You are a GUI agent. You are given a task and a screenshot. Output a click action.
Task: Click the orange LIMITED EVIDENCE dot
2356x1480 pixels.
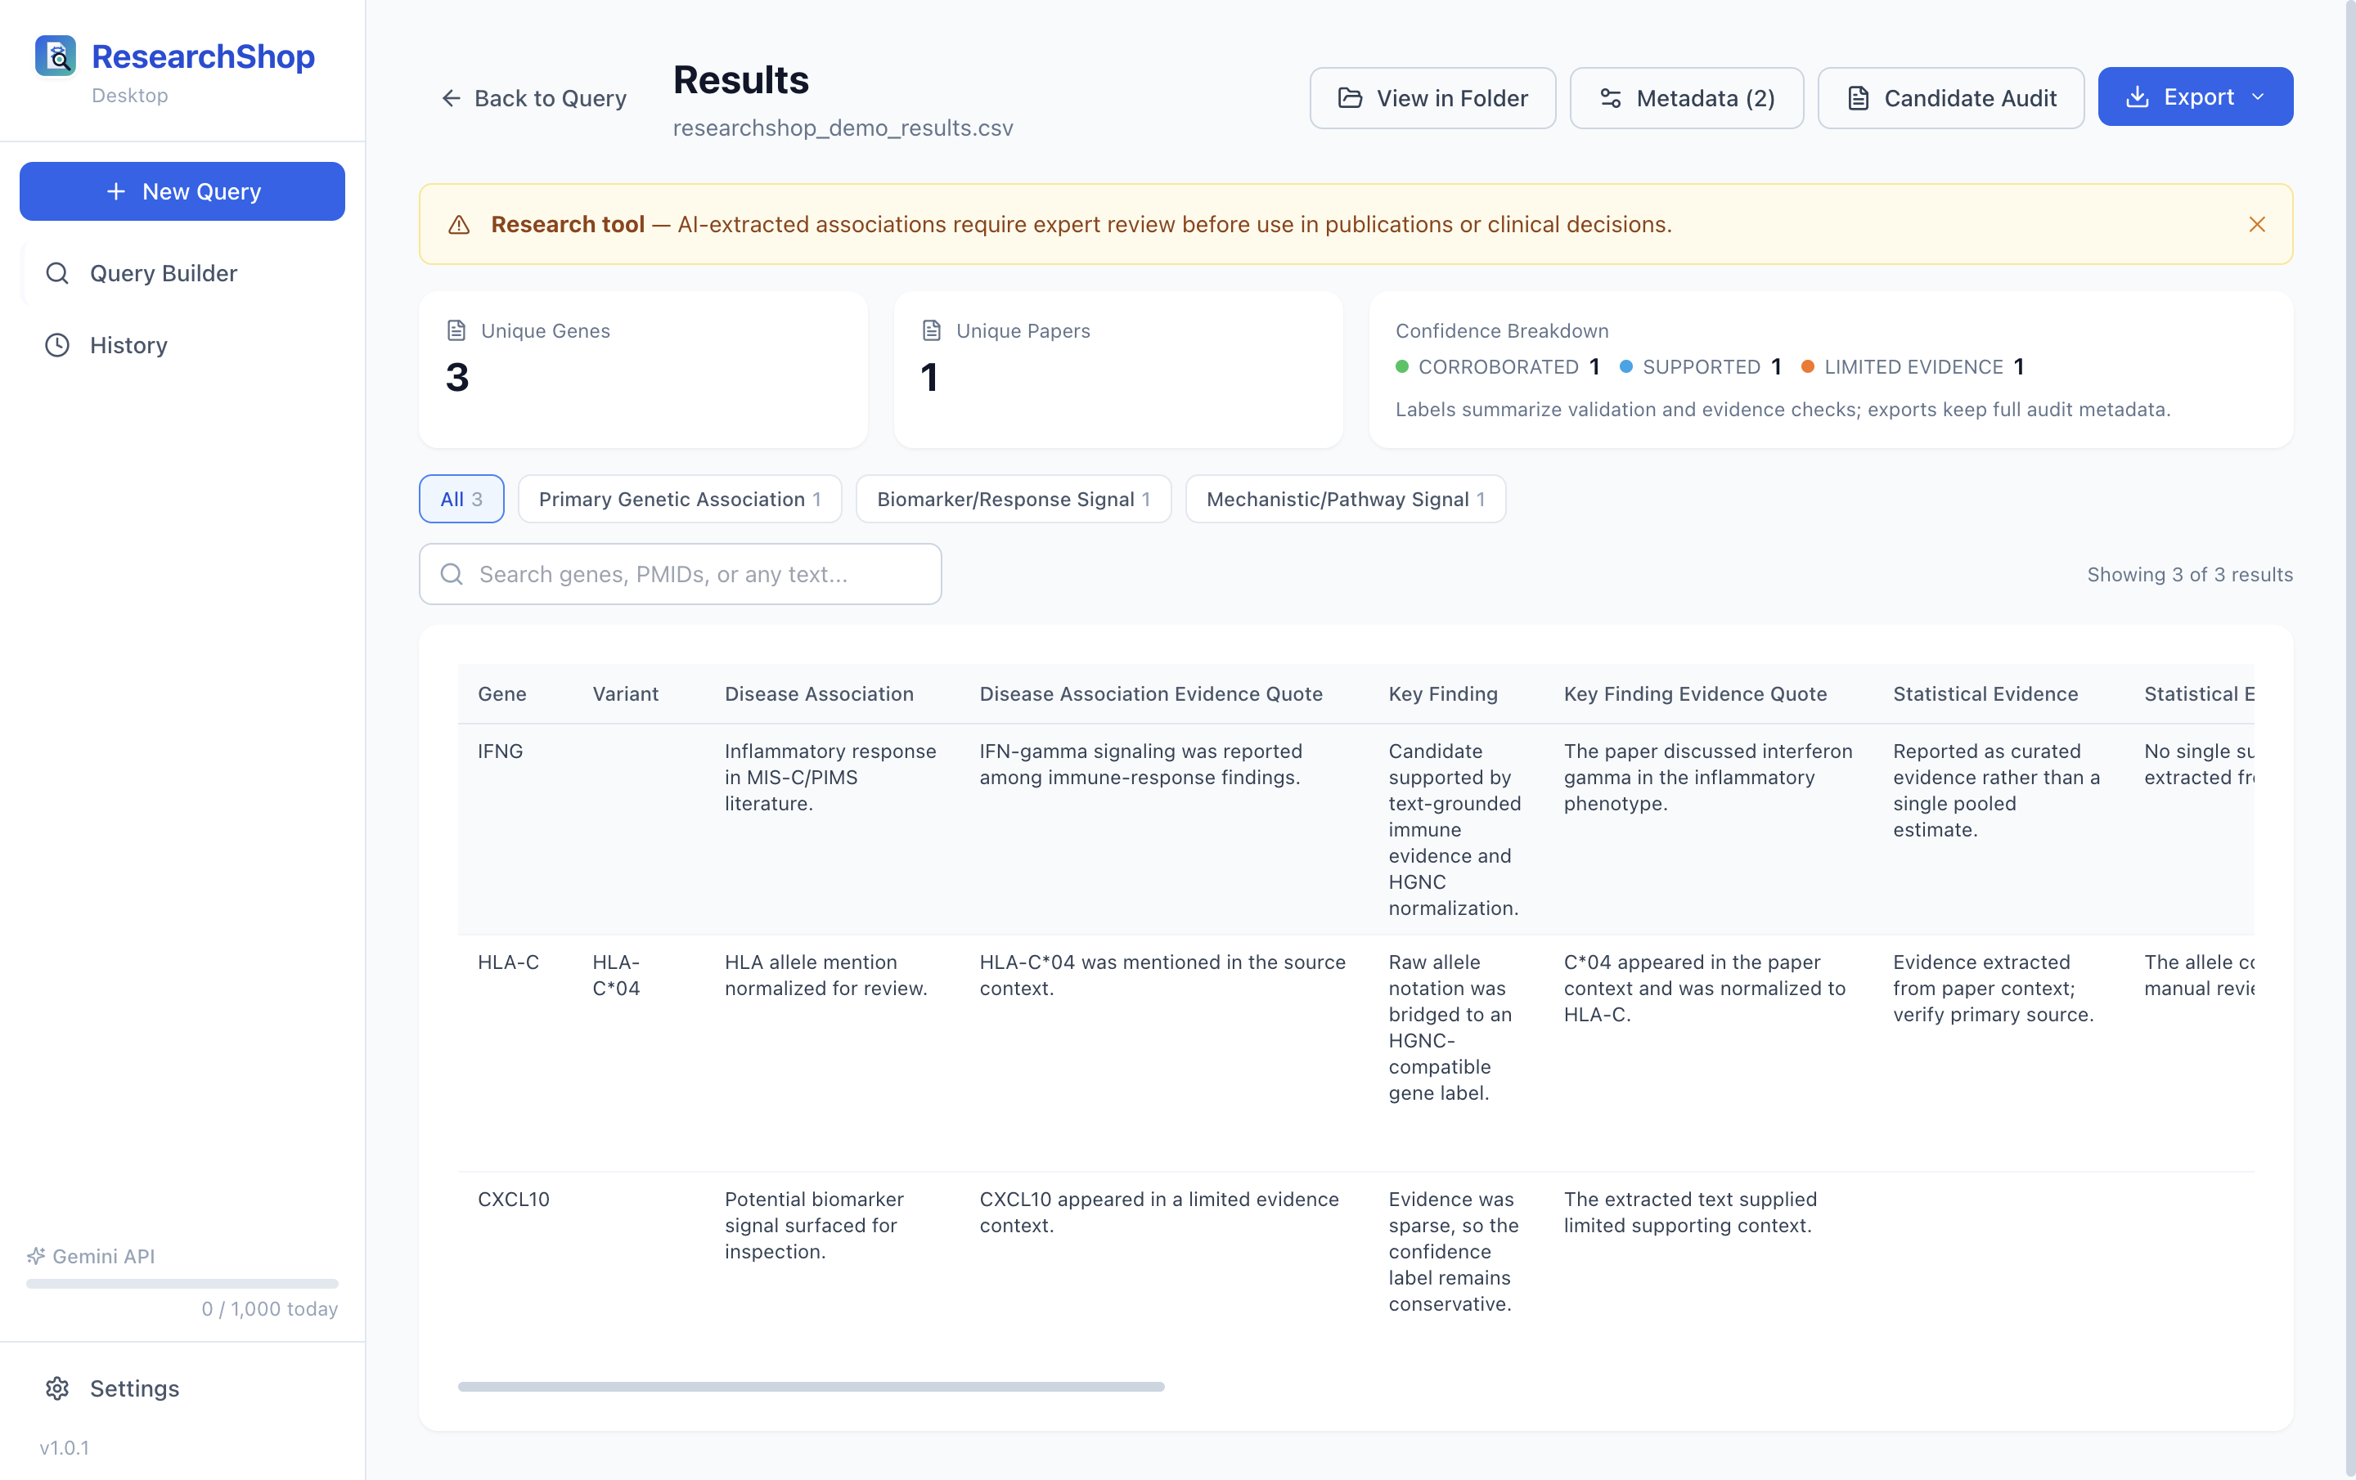pyautogui.click(x=1808, y=367)
